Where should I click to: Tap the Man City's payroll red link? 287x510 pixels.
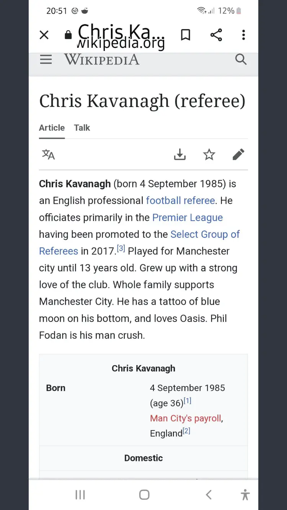[x=186, y=418]
